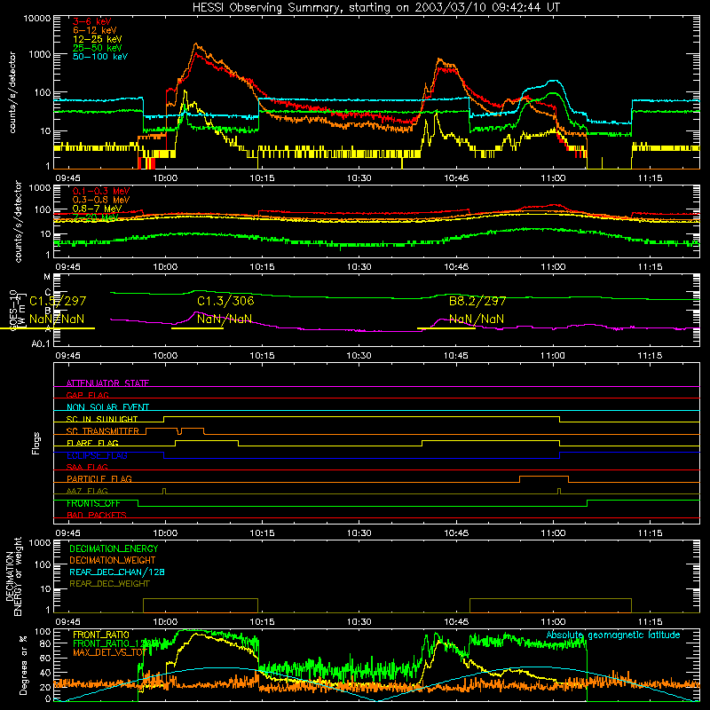Click the A0.1 label on GOES axis
Viewport: 710px width, 710px height.
click(41, 343)
